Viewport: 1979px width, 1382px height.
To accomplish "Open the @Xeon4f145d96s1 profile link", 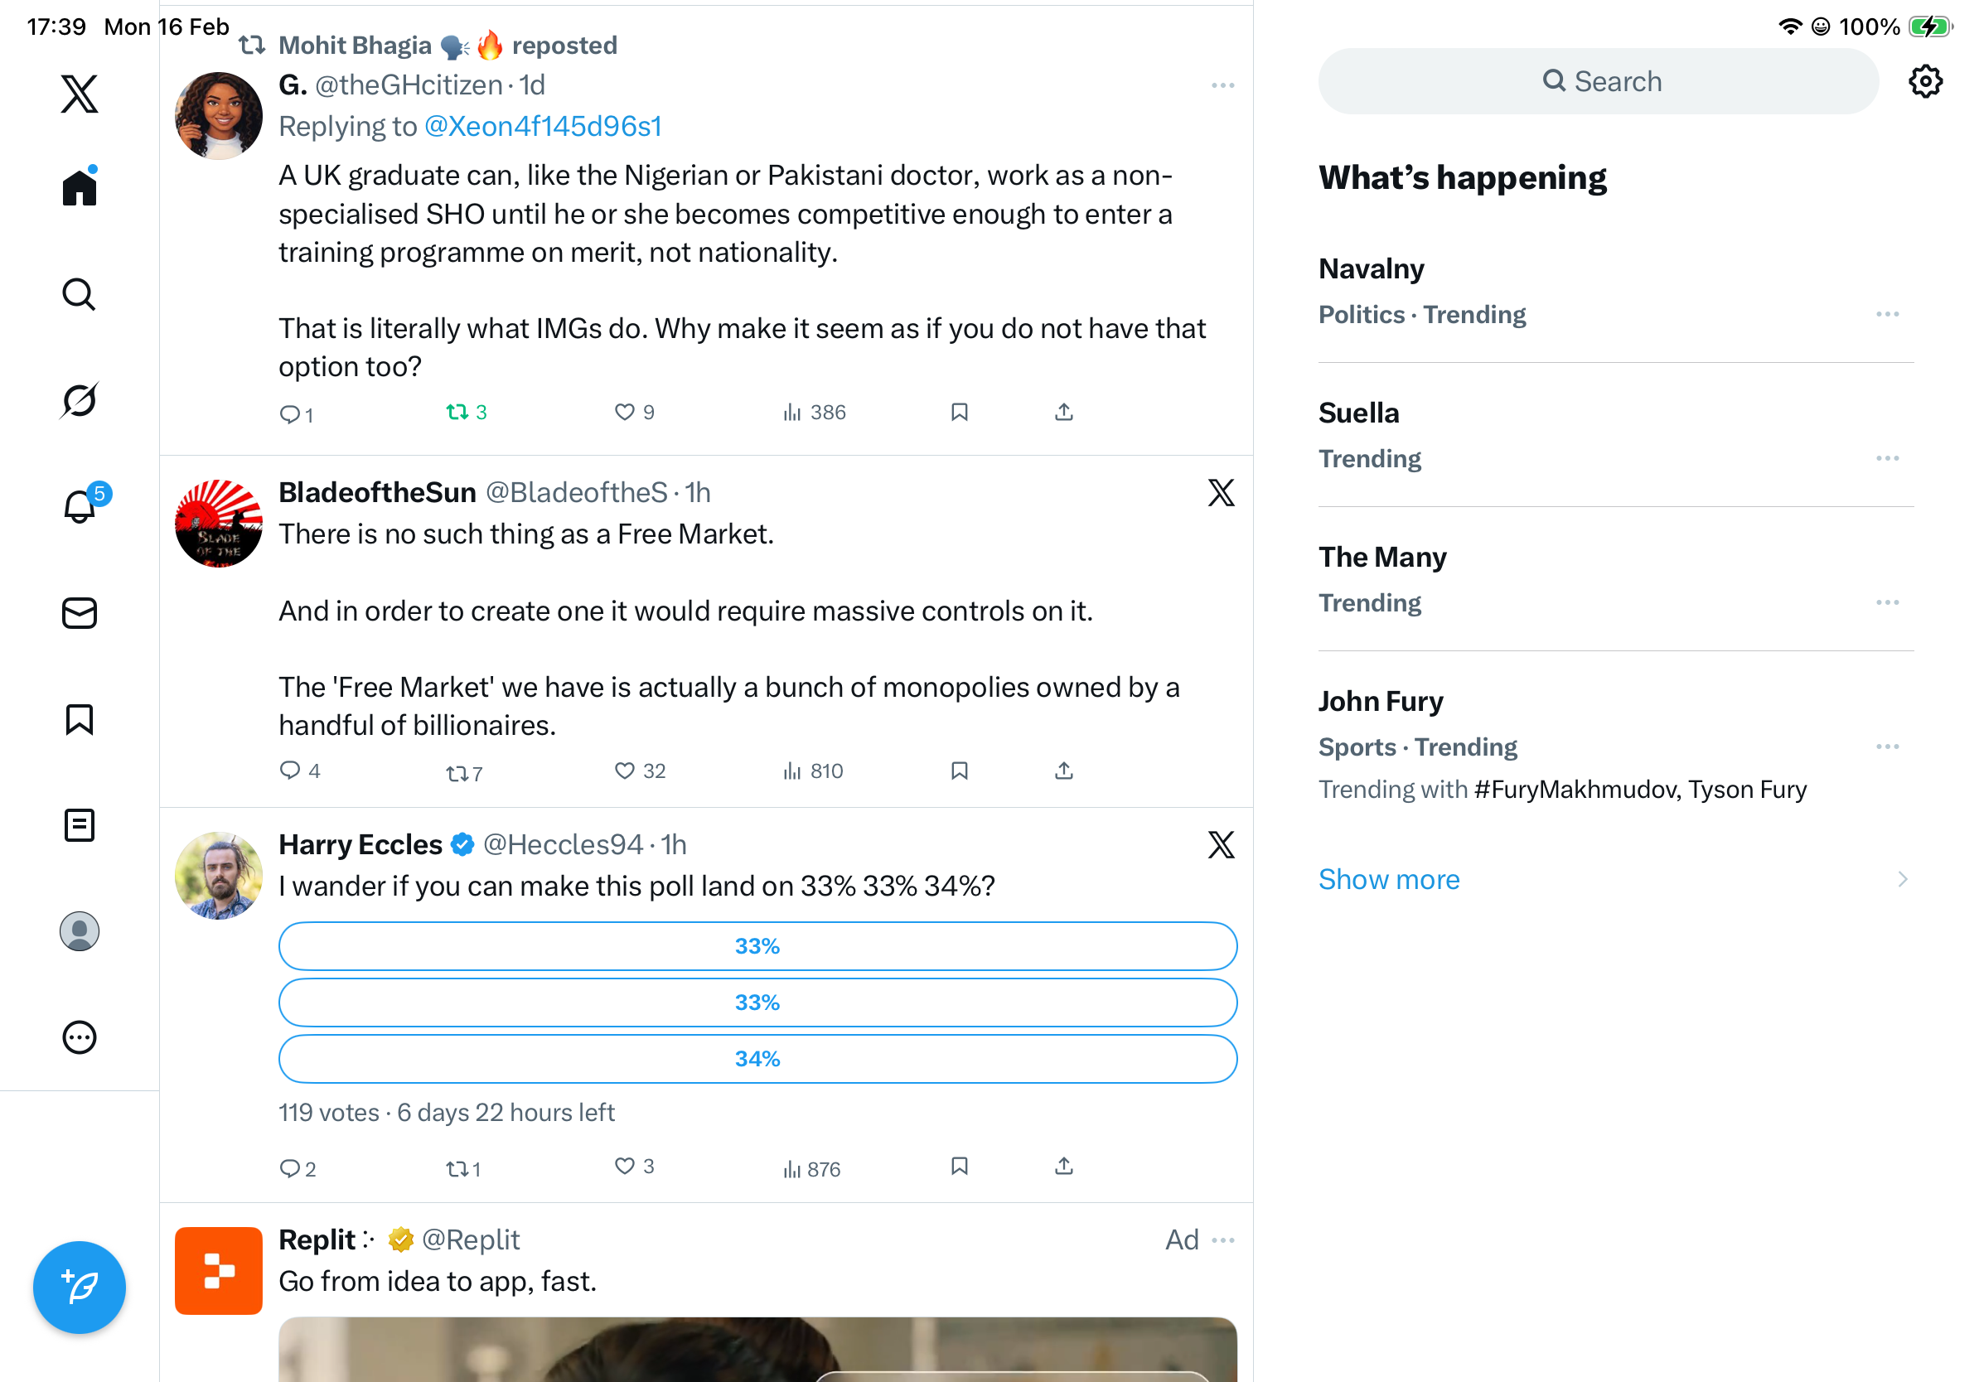I will [x=543, y=127].
